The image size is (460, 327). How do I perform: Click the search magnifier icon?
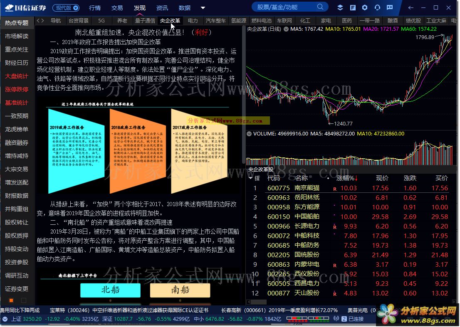coord(320,7)
